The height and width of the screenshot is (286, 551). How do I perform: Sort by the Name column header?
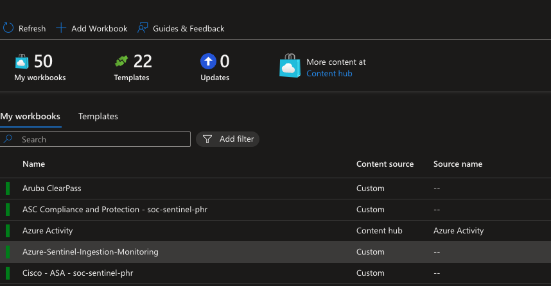coord(33,164)
